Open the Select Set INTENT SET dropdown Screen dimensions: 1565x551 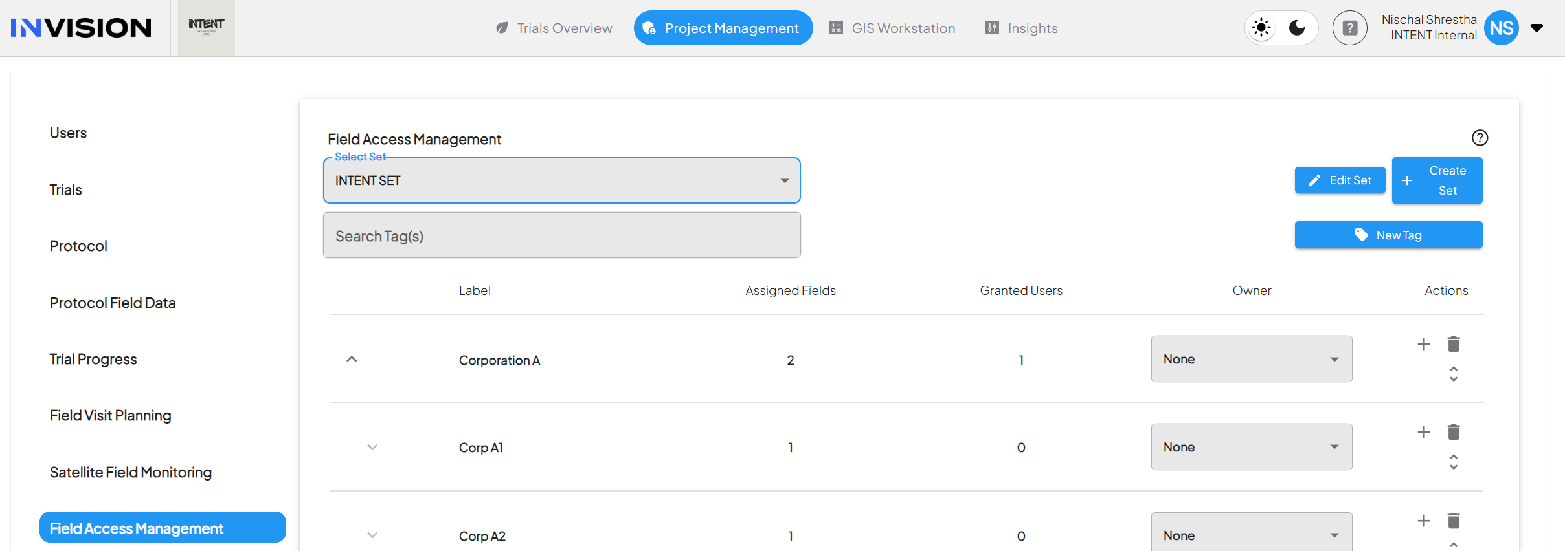click(x=561, y=180)
